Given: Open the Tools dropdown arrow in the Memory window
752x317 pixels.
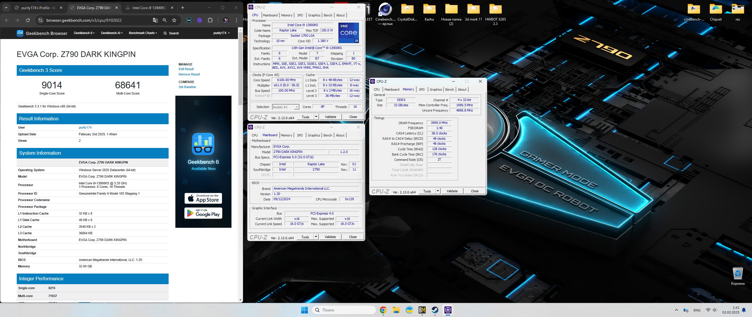Looking at the screenshot, I should [x=438, y=191].
